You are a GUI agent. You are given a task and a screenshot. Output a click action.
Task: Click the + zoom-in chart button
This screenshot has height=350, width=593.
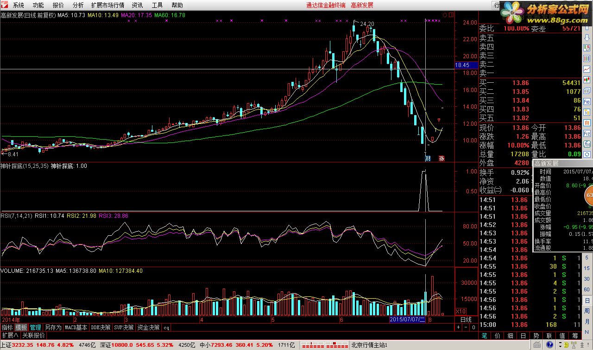(x=458, y=327)
